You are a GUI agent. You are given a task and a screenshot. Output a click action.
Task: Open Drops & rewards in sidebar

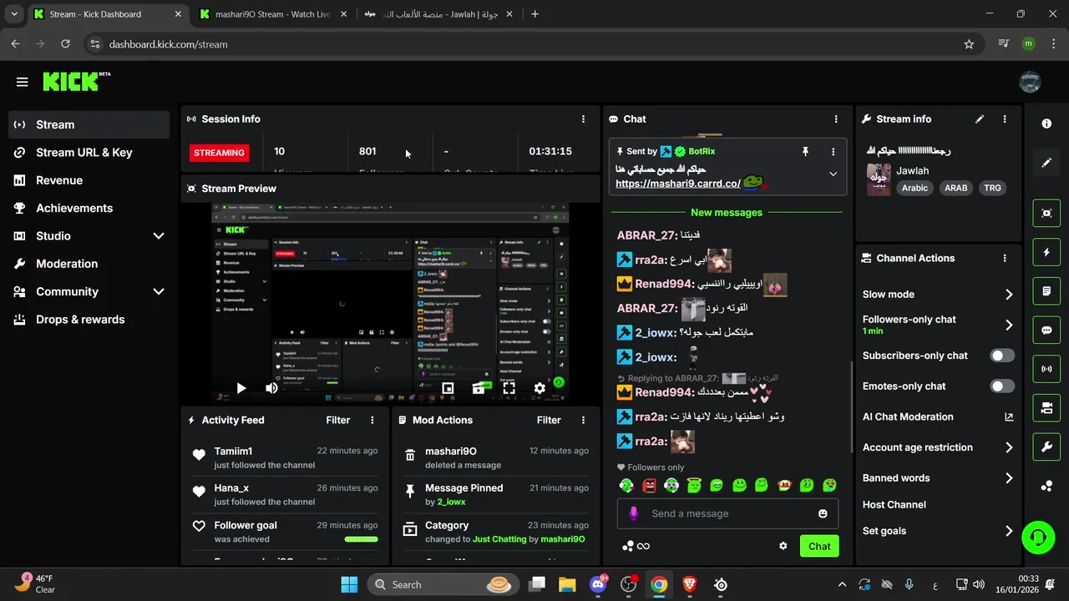pyautogui.click(x=89, y=320)
